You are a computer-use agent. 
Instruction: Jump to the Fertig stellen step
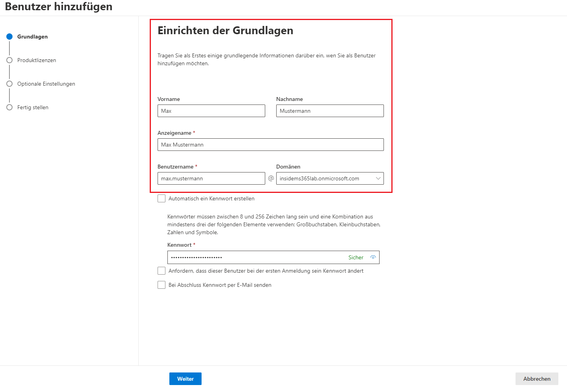point(33,107)
